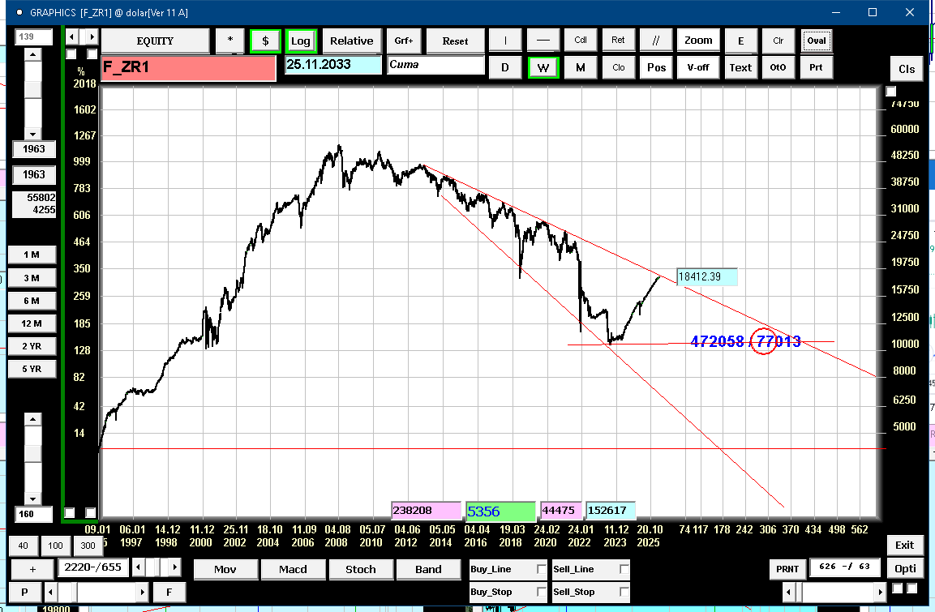This screenshot has width=935, height=612.
Task: Check the Sell_Stop checkbox
Action: pos(624,592)
